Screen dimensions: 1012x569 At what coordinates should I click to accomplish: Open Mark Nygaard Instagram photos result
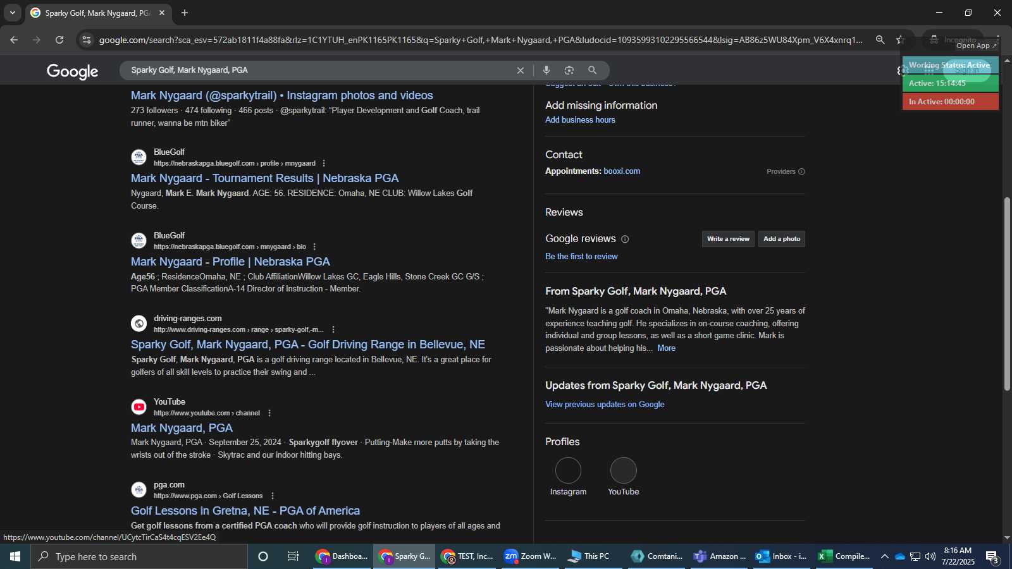[x=282, y=95]
